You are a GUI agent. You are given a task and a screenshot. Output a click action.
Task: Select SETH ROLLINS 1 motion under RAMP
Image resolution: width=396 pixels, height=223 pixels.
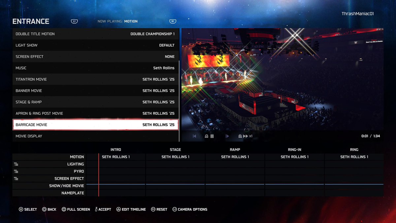pos(235,157)
